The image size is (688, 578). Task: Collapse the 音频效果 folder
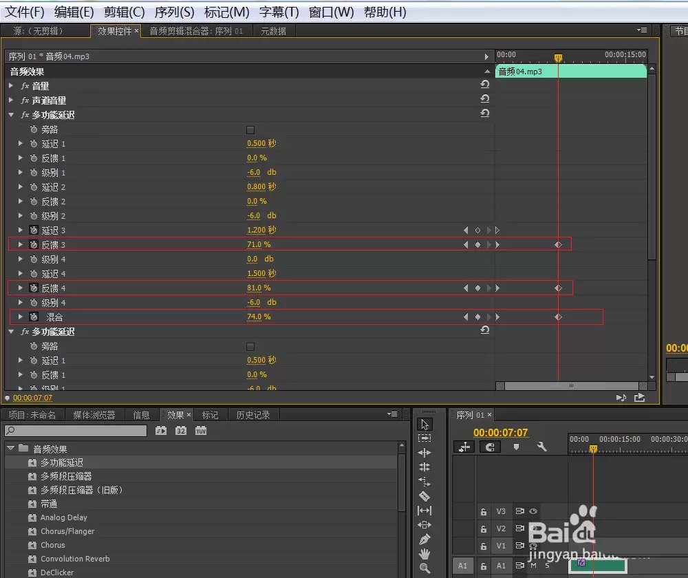tap(11, 448)
